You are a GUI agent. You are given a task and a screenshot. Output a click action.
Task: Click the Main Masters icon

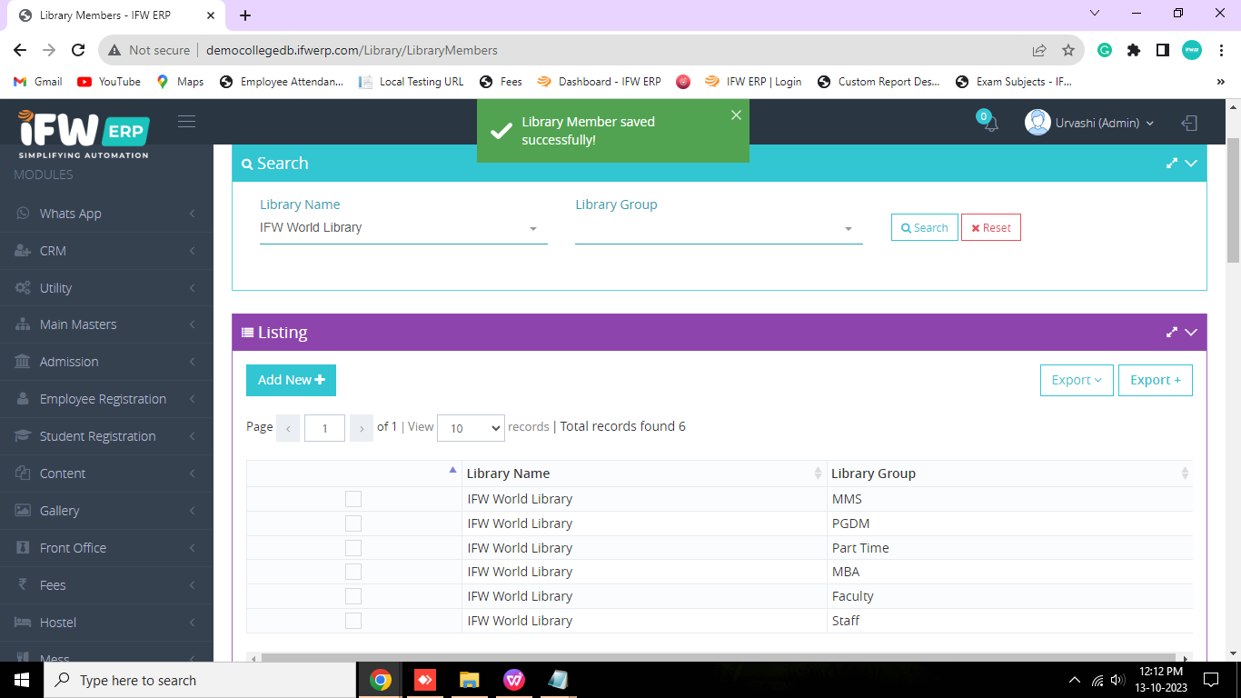click(23, 324)
